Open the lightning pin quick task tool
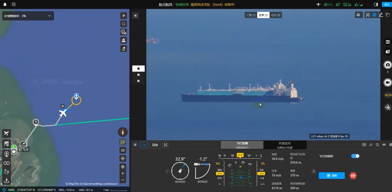 click(7, 154)
